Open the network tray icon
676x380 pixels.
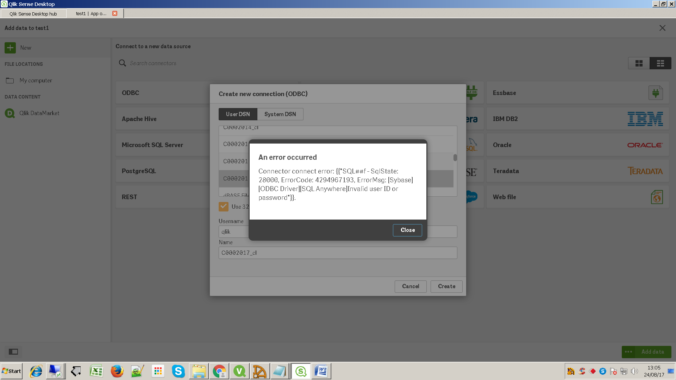click(x=624, y=371)
